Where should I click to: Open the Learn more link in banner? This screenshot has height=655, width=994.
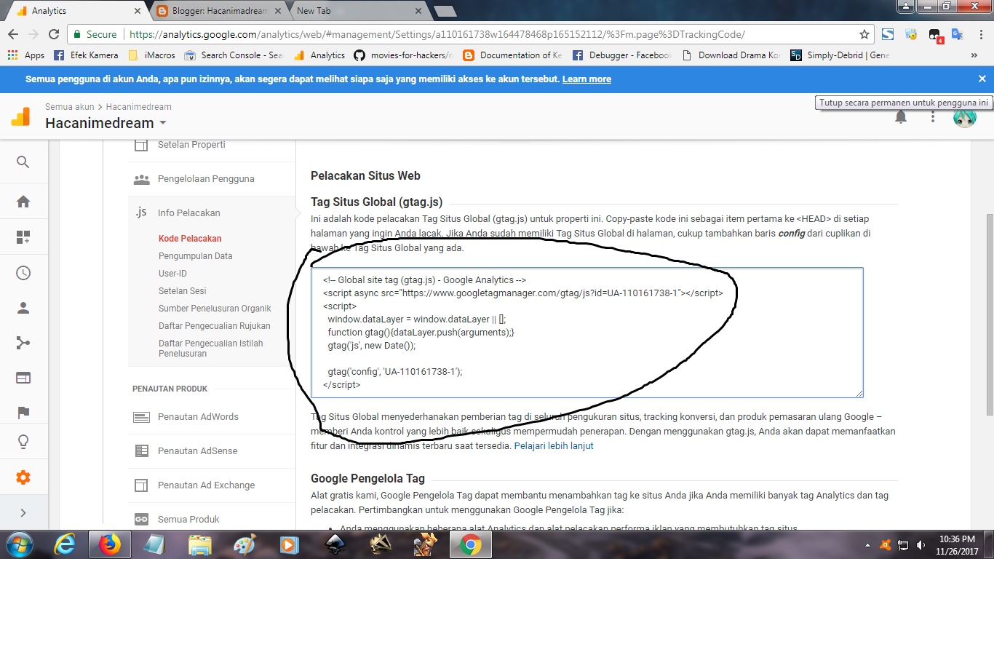tap(587, 79)
